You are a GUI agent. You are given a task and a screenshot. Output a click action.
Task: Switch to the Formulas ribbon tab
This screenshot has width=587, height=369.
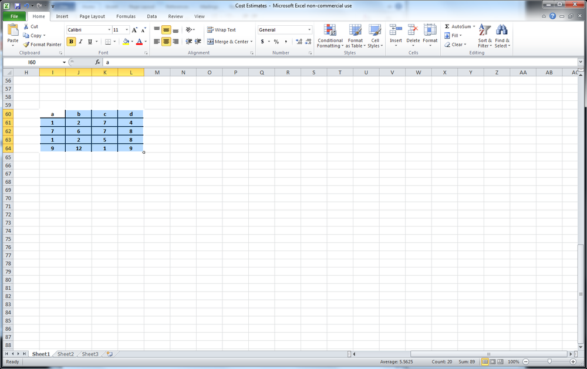126,16
